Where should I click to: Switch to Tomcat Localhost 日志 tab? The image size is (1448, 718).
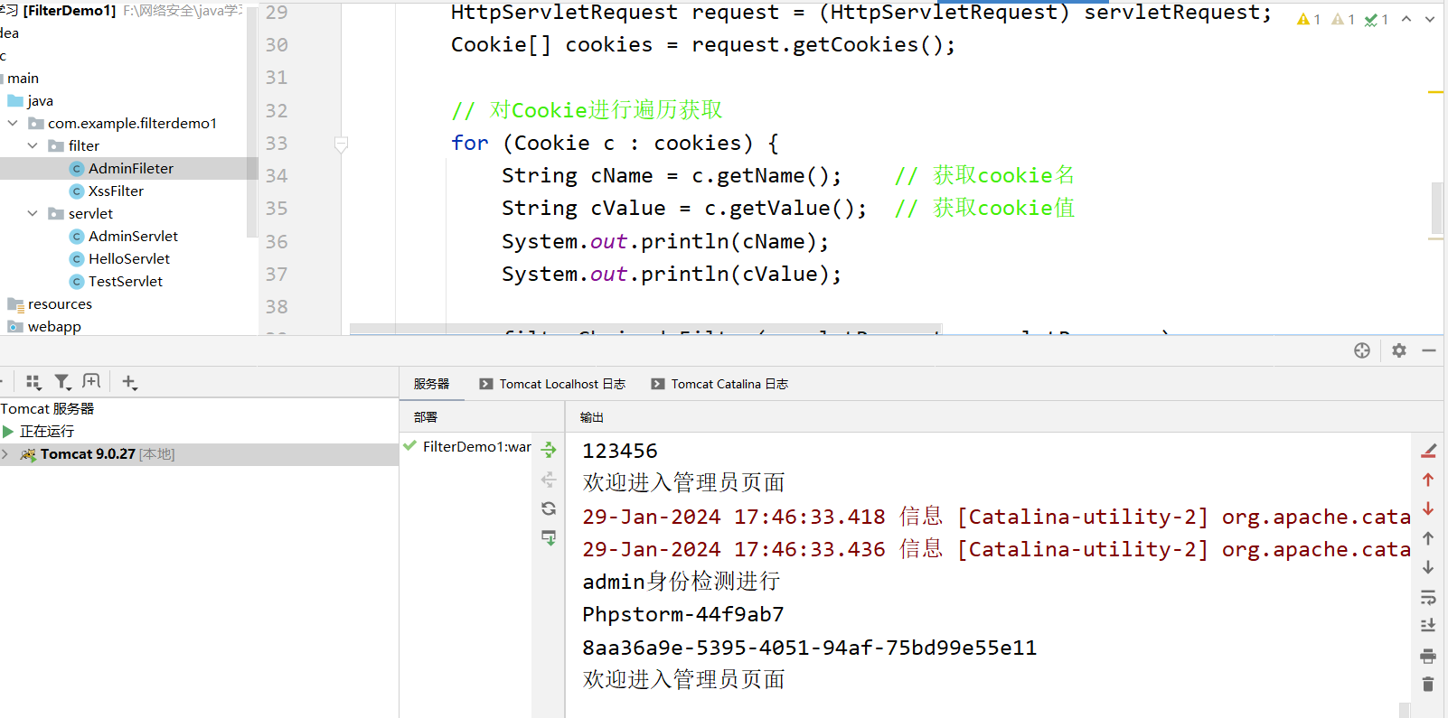[x=552, y=384]
